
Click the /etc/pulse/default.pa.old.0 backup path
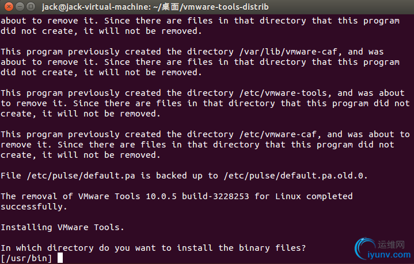tap(295, 176)
